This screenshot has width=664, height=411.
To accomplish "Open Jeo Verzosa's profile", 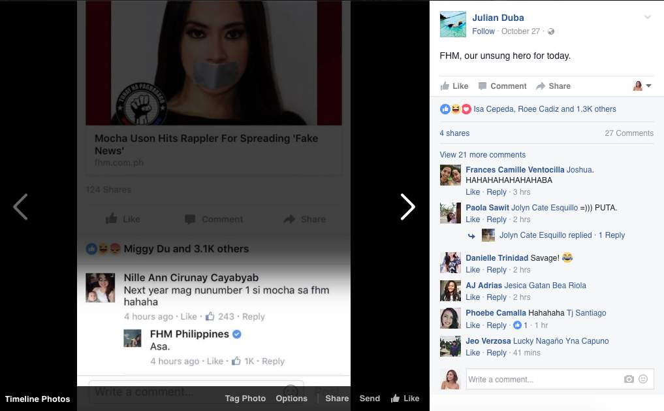I will pos(488,341).
